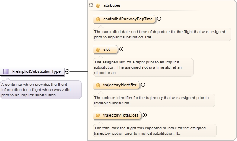The width and height of the screenshot is (237, 141).
Task: Expand the trajectoryIdentifier attribute plus icon
Action: [x=143, y=85]
